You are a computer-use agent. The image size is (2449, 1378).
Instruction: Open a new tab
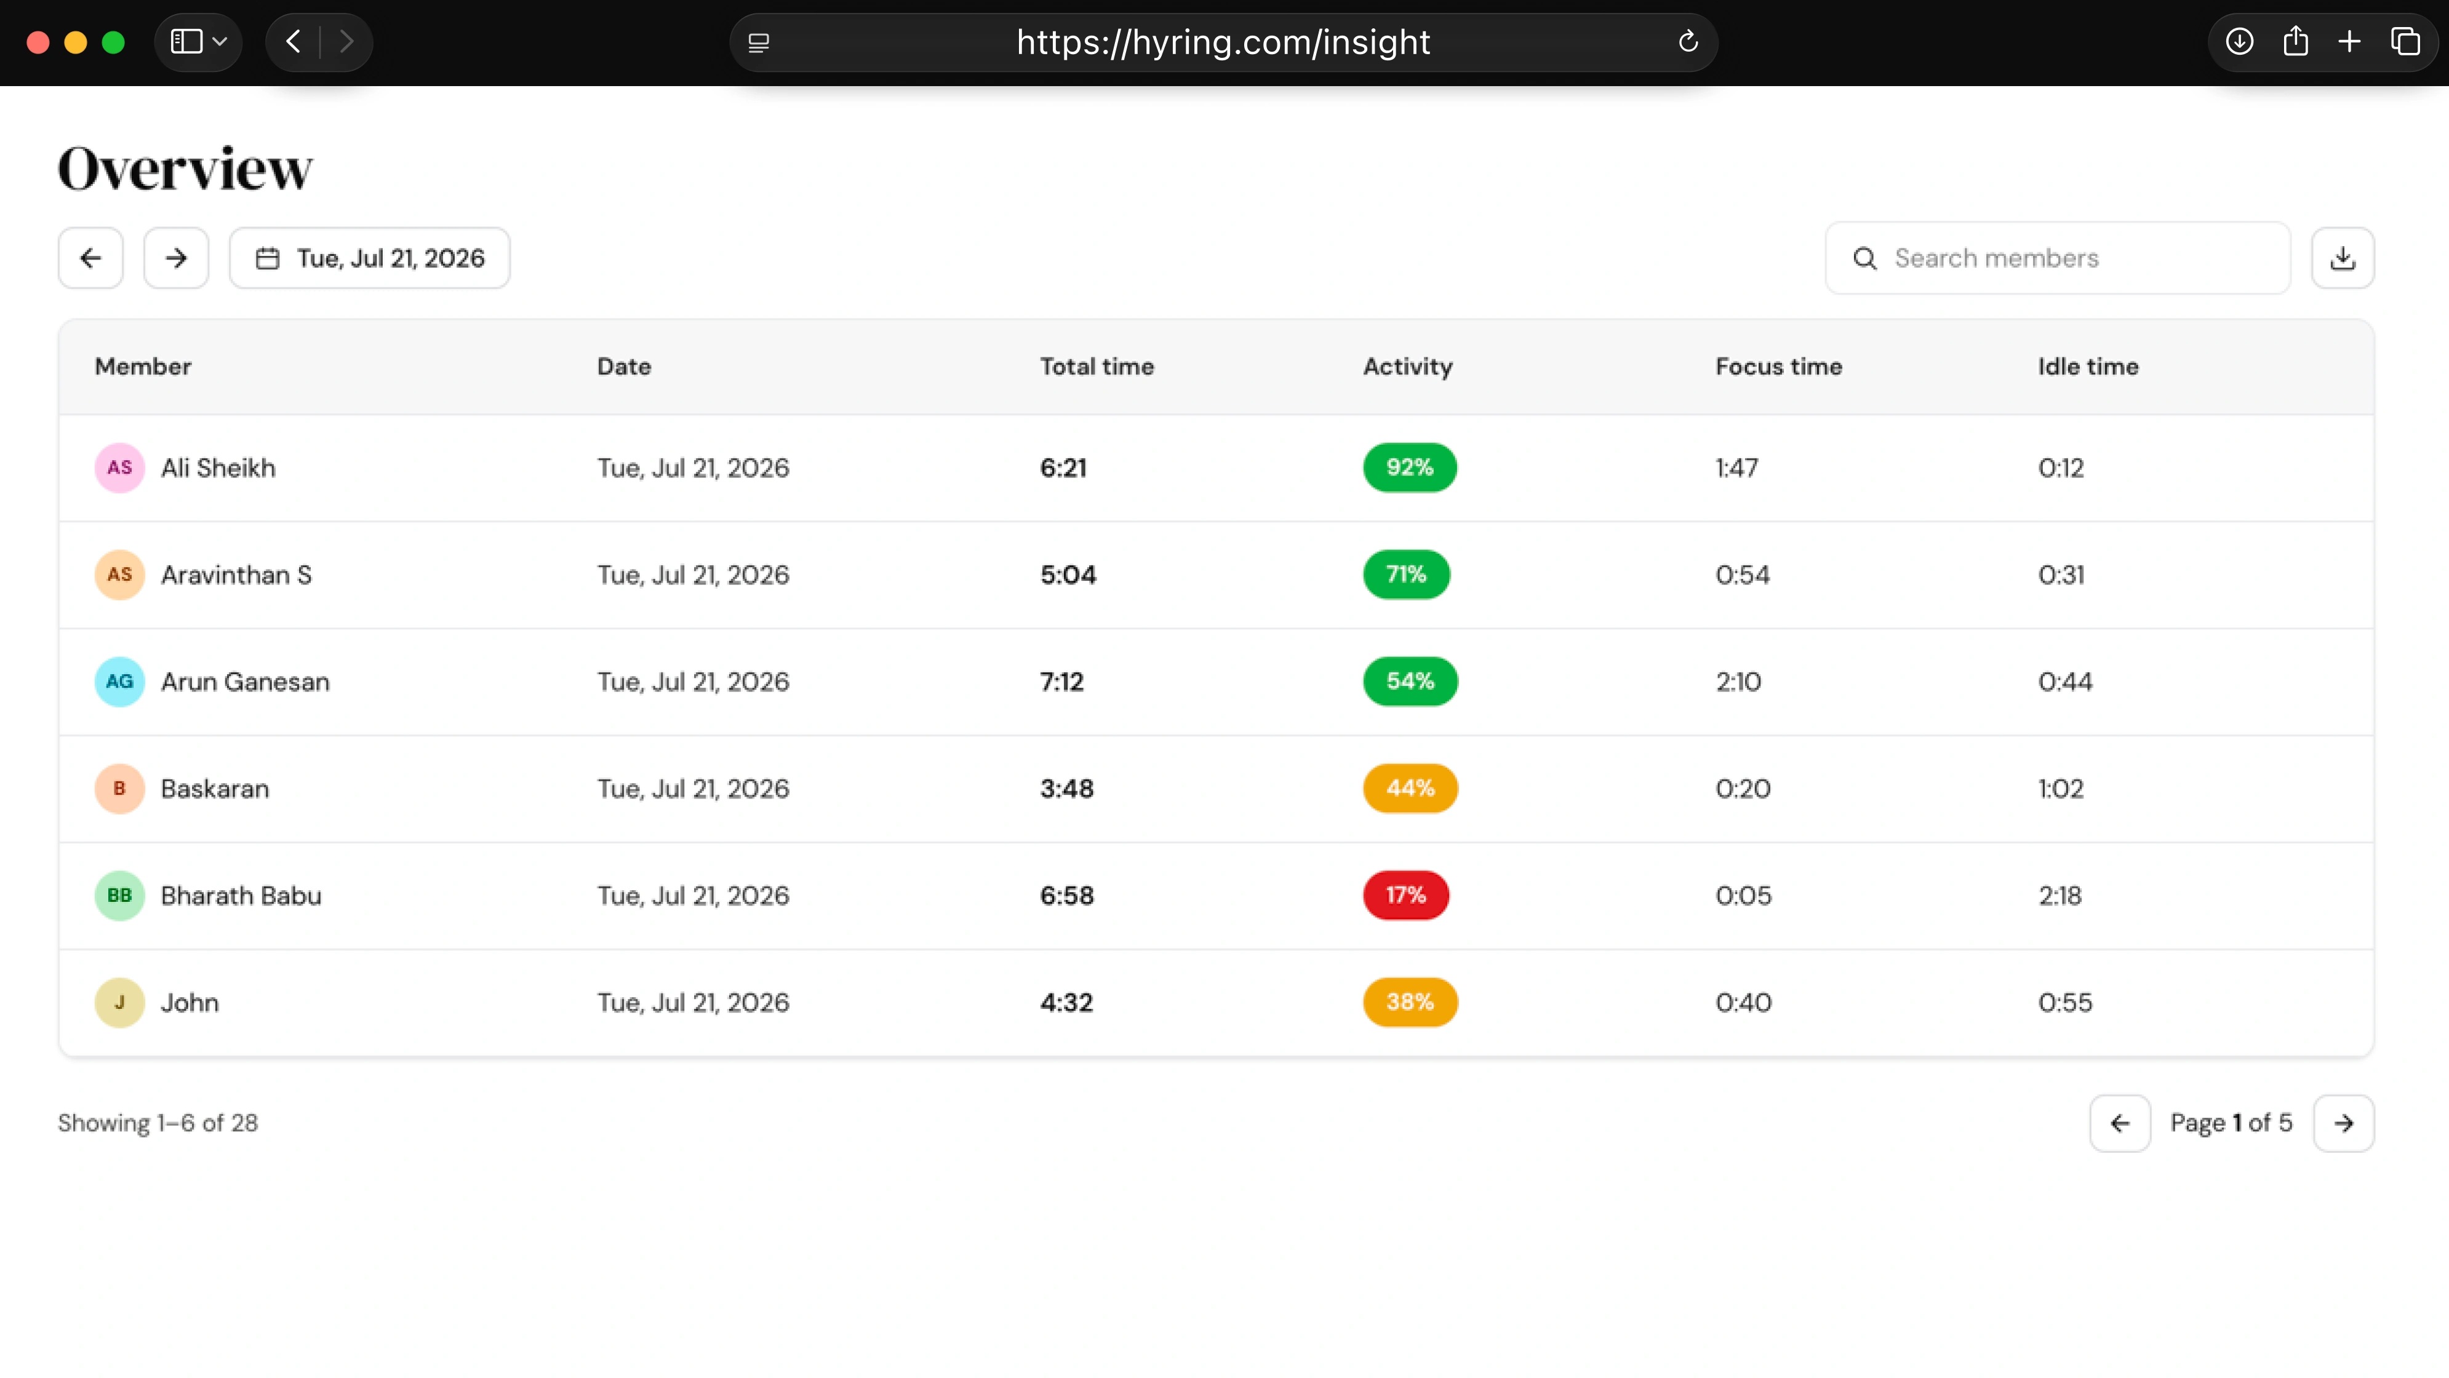(x=2349, y=42)
